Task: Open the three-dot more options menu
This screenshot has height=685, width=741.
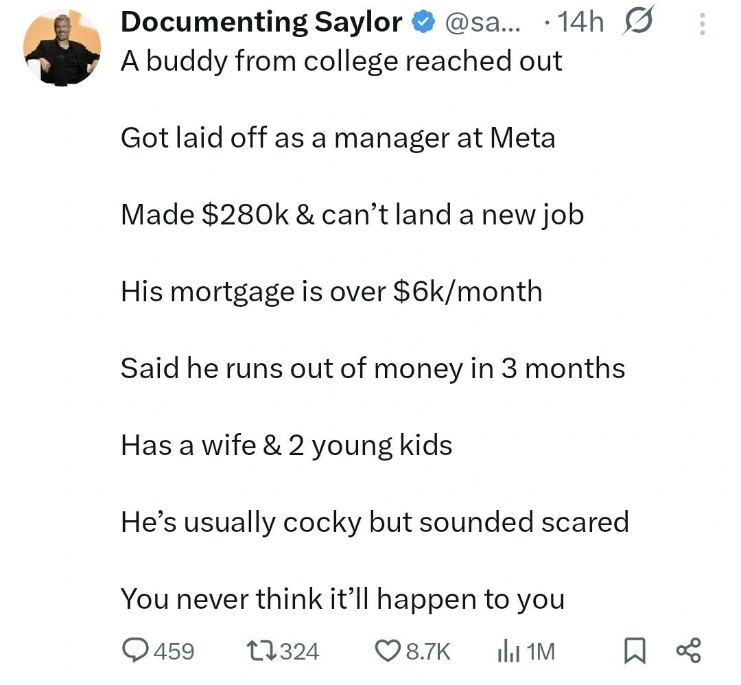Action: 701,25
